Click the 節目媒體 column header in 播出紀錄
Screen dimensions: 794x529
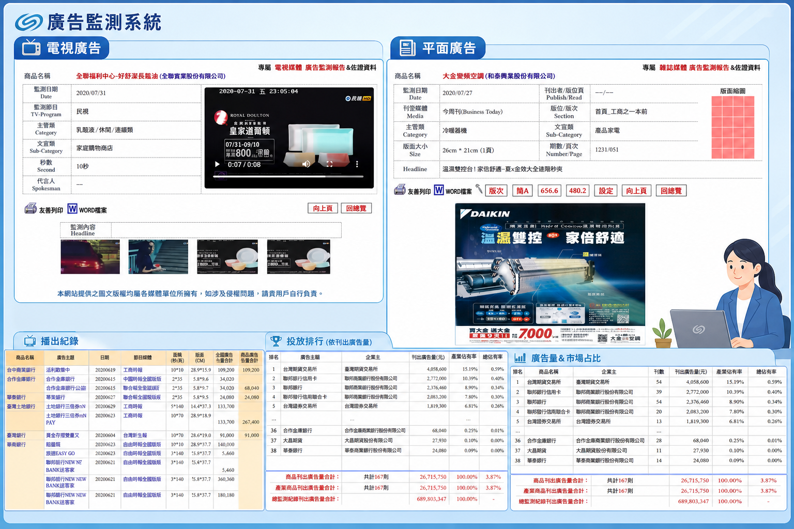[143, 357]
